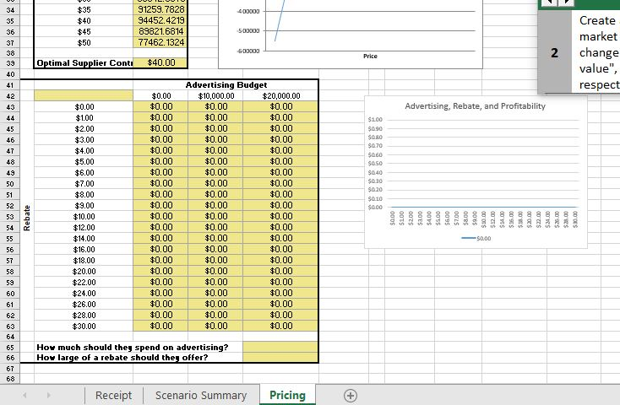Image resolution: width=620 pixels, height=405 pixels.
Task: Select the Advertising Budget header cell
Action: (226, 85)
